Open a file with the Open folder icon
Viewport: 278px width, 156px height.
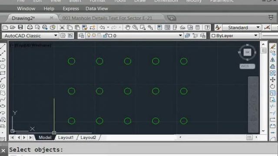coord(13,27)
